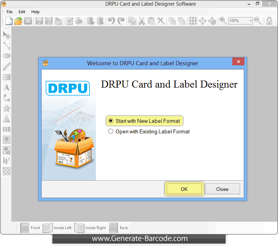
Task: Pick the Rectangle shape tool
Action: [x=7, y=77]
